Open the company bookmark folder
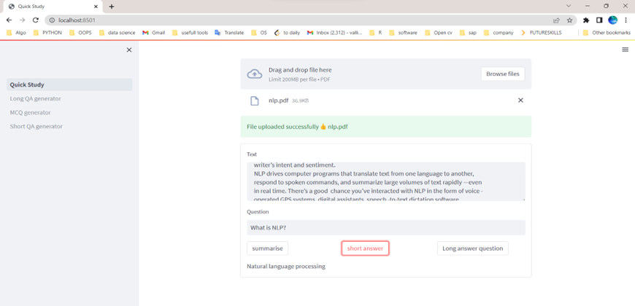The height and width of the screenshot is (306, 635). (x=499, y=33)
